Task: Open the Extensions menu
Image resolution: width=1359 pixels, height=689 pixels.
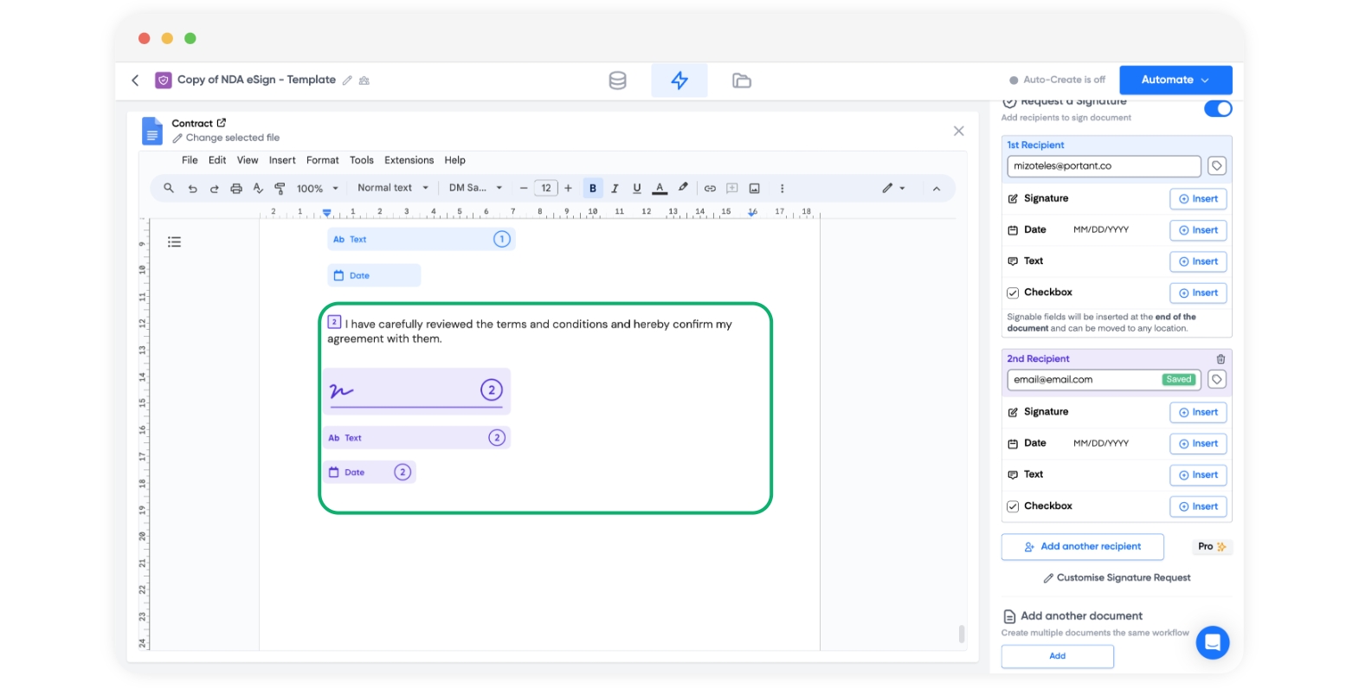Action: tap(409, 160)
